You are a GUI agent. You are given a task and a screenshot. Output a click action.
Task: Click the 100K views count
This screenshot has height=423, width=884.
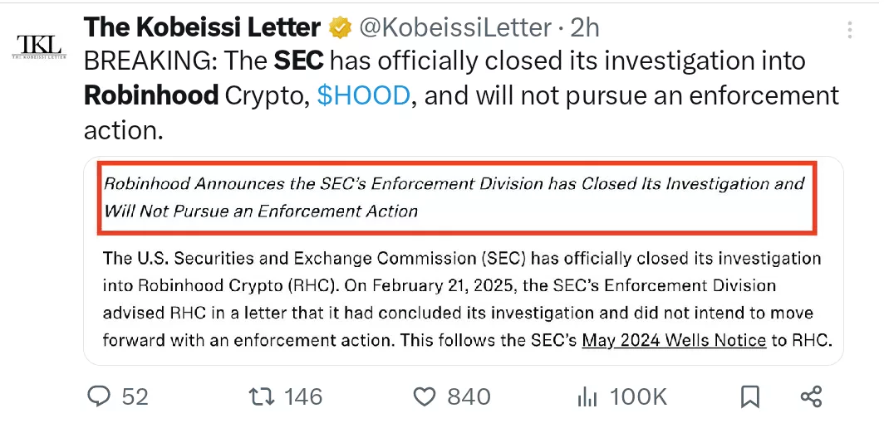click(x=640, y=397)
